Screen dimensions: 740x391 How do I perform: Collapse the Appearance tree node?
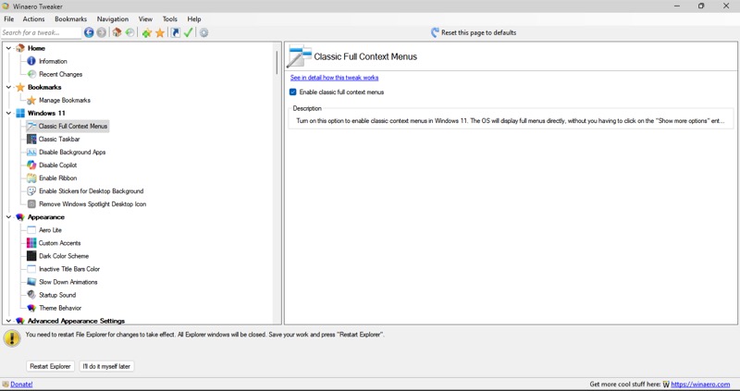pos(8,217)
